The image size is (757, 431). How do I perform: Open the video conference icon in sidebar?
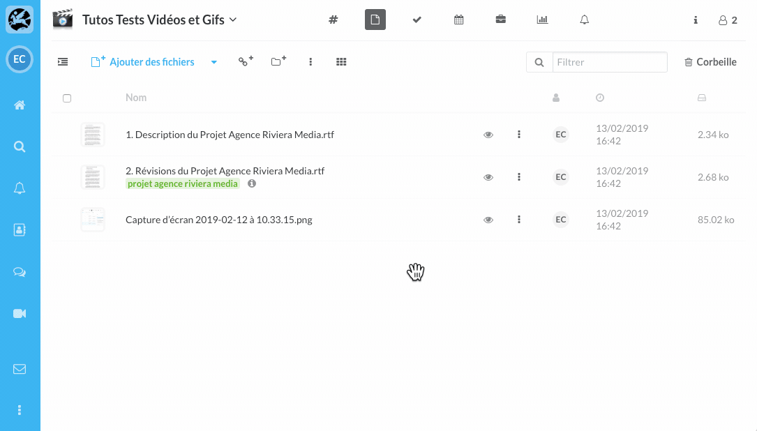(x=20, y=314)
